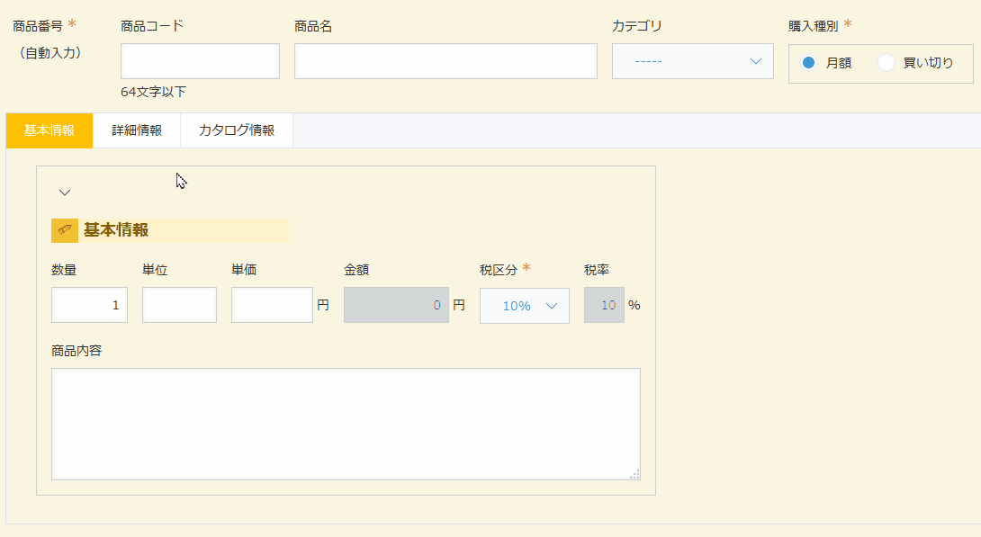This screenshot has width=981, height=537.
Task: Click the カテゴリ dropdown arrow icon
Action: point(756,61)
